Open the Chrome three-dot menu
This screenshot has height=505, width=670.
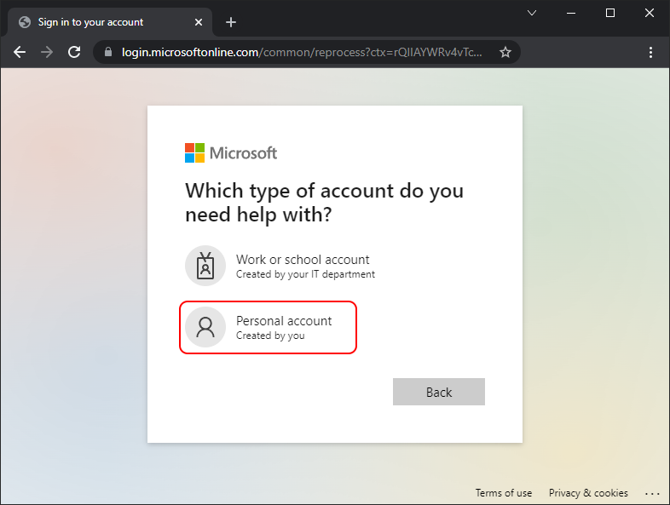[651, 52]
